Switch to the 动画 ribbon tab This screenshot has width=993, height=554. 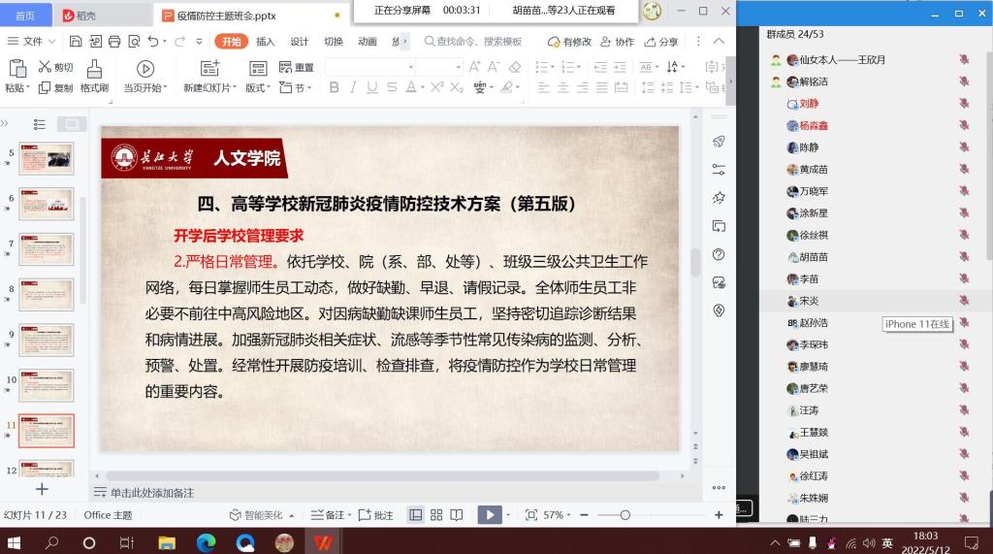point(367,42)
